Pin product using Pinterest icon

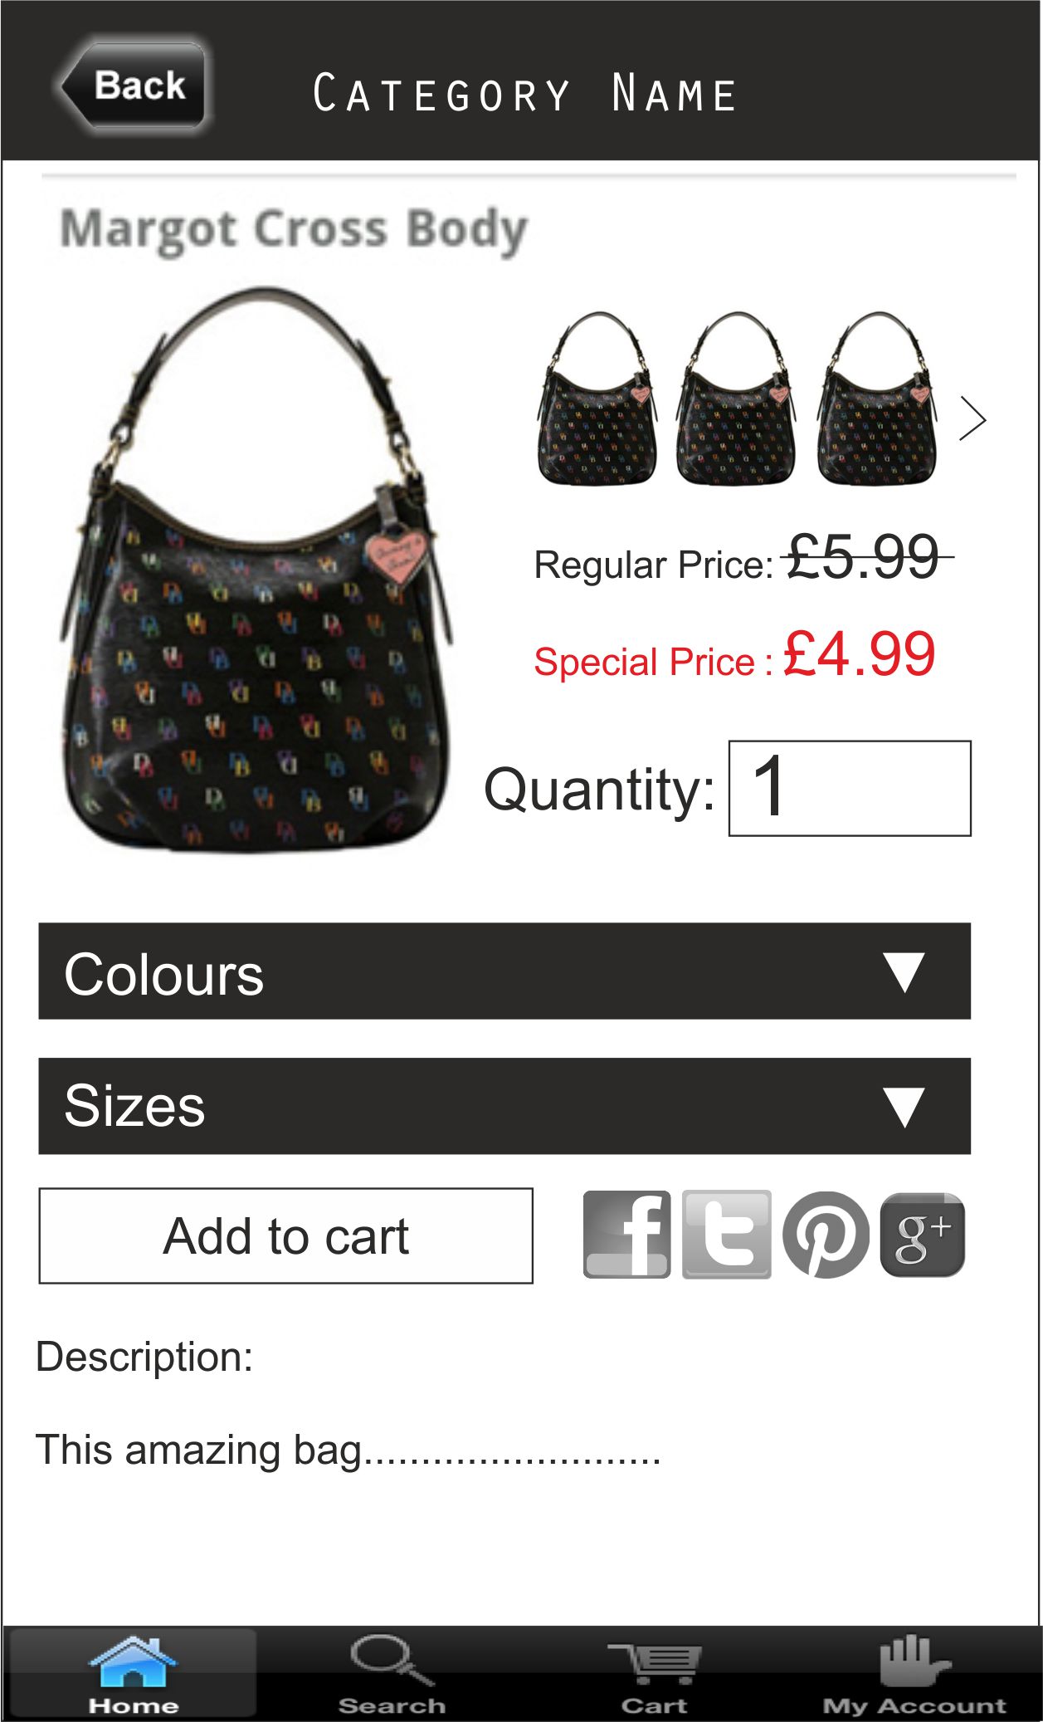pos(826,1235)
